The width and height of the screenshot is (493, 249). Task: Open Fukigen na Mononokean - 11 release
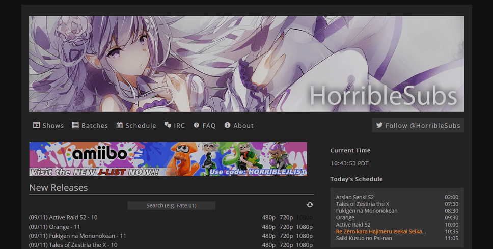point(77,236)
